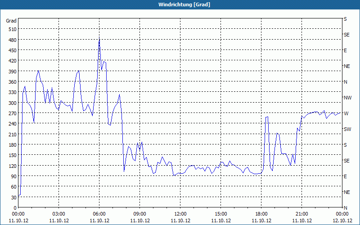Click the 120 axis value
This screenshot has width=360, height=225.
pyautogui.click(x=13, y=166)
